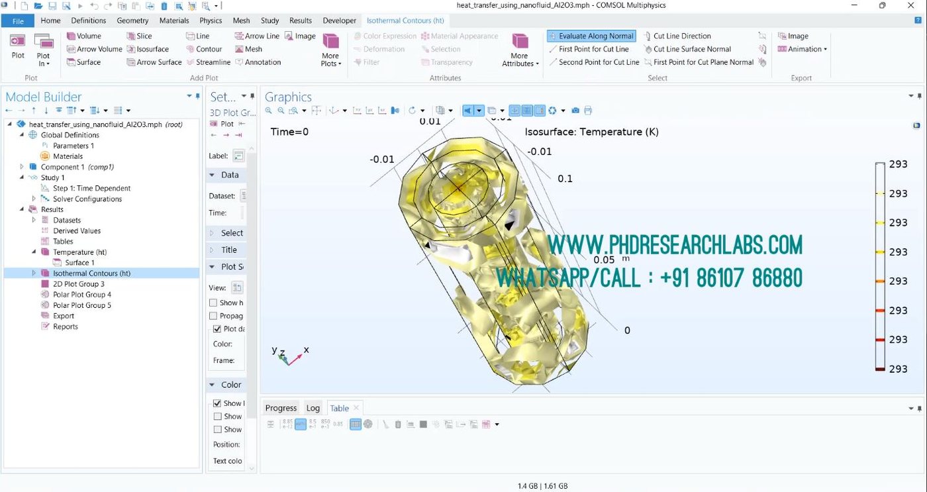Toggle the table grid view button
The image size is (927, 492).
tap(356, 424)
